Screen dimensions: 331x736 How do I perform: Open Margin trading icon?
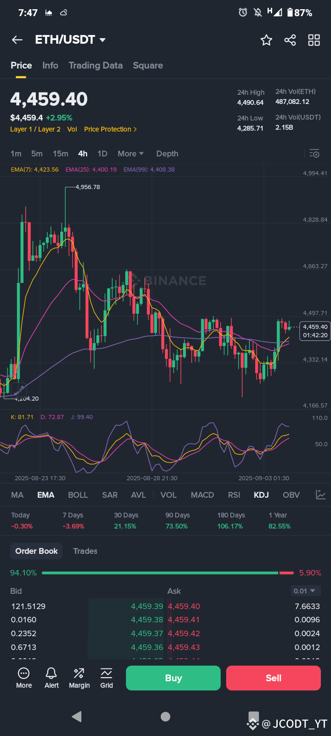point(79,678)
